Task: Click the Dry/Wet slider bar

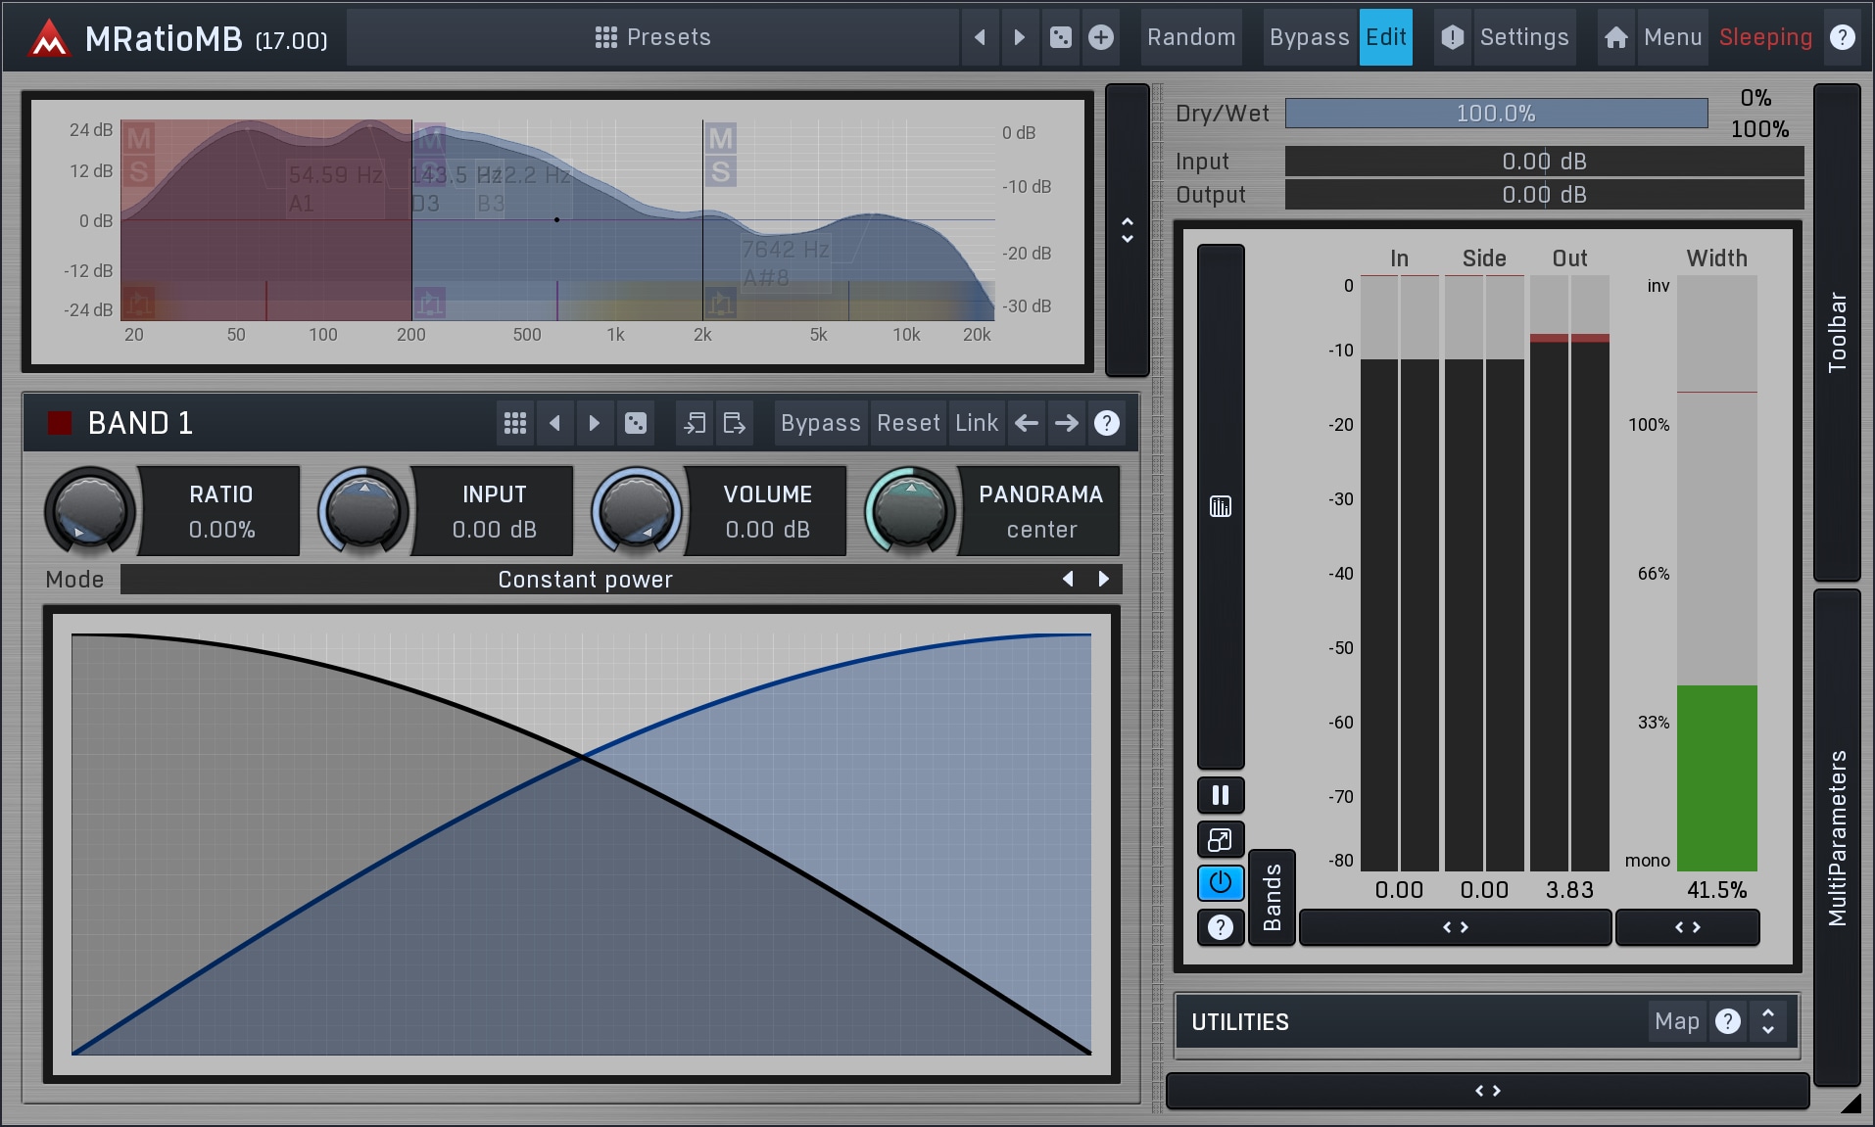Action: coord(1495,114)
